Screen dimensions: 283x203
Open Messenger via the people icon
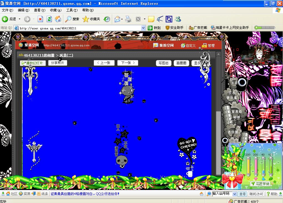178,19
